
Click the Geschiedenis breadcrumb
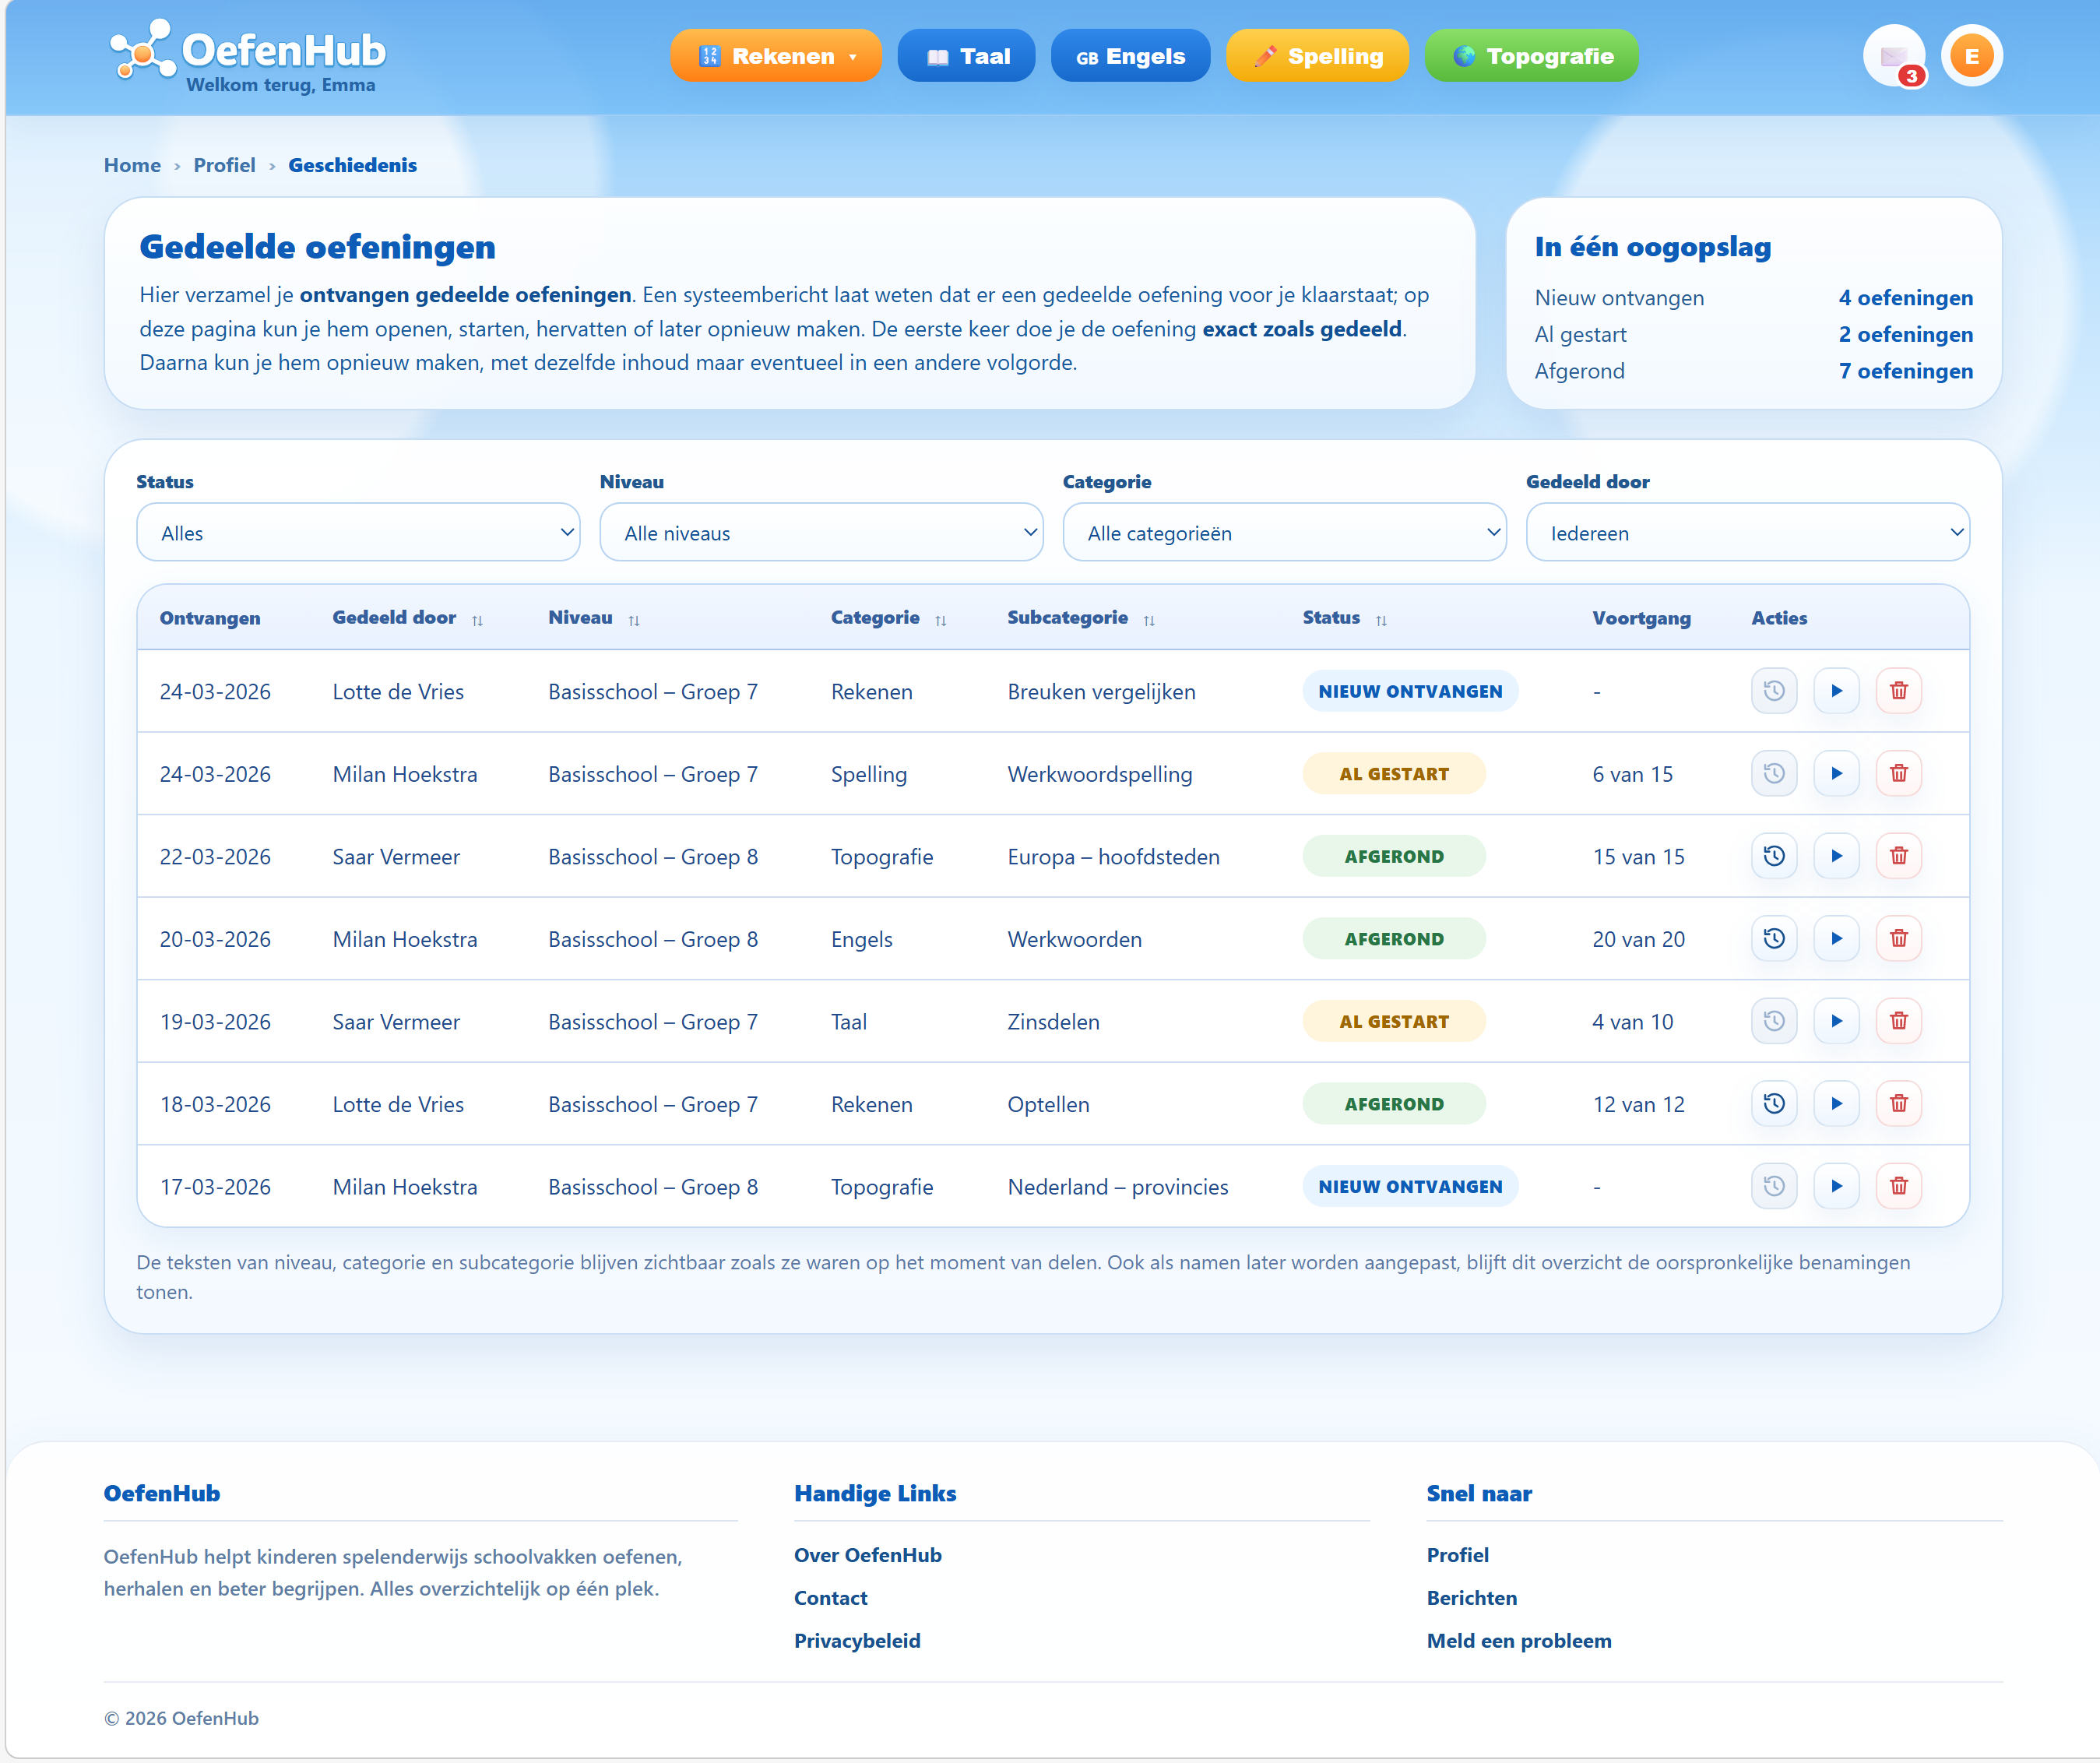[x=352, y=165]
